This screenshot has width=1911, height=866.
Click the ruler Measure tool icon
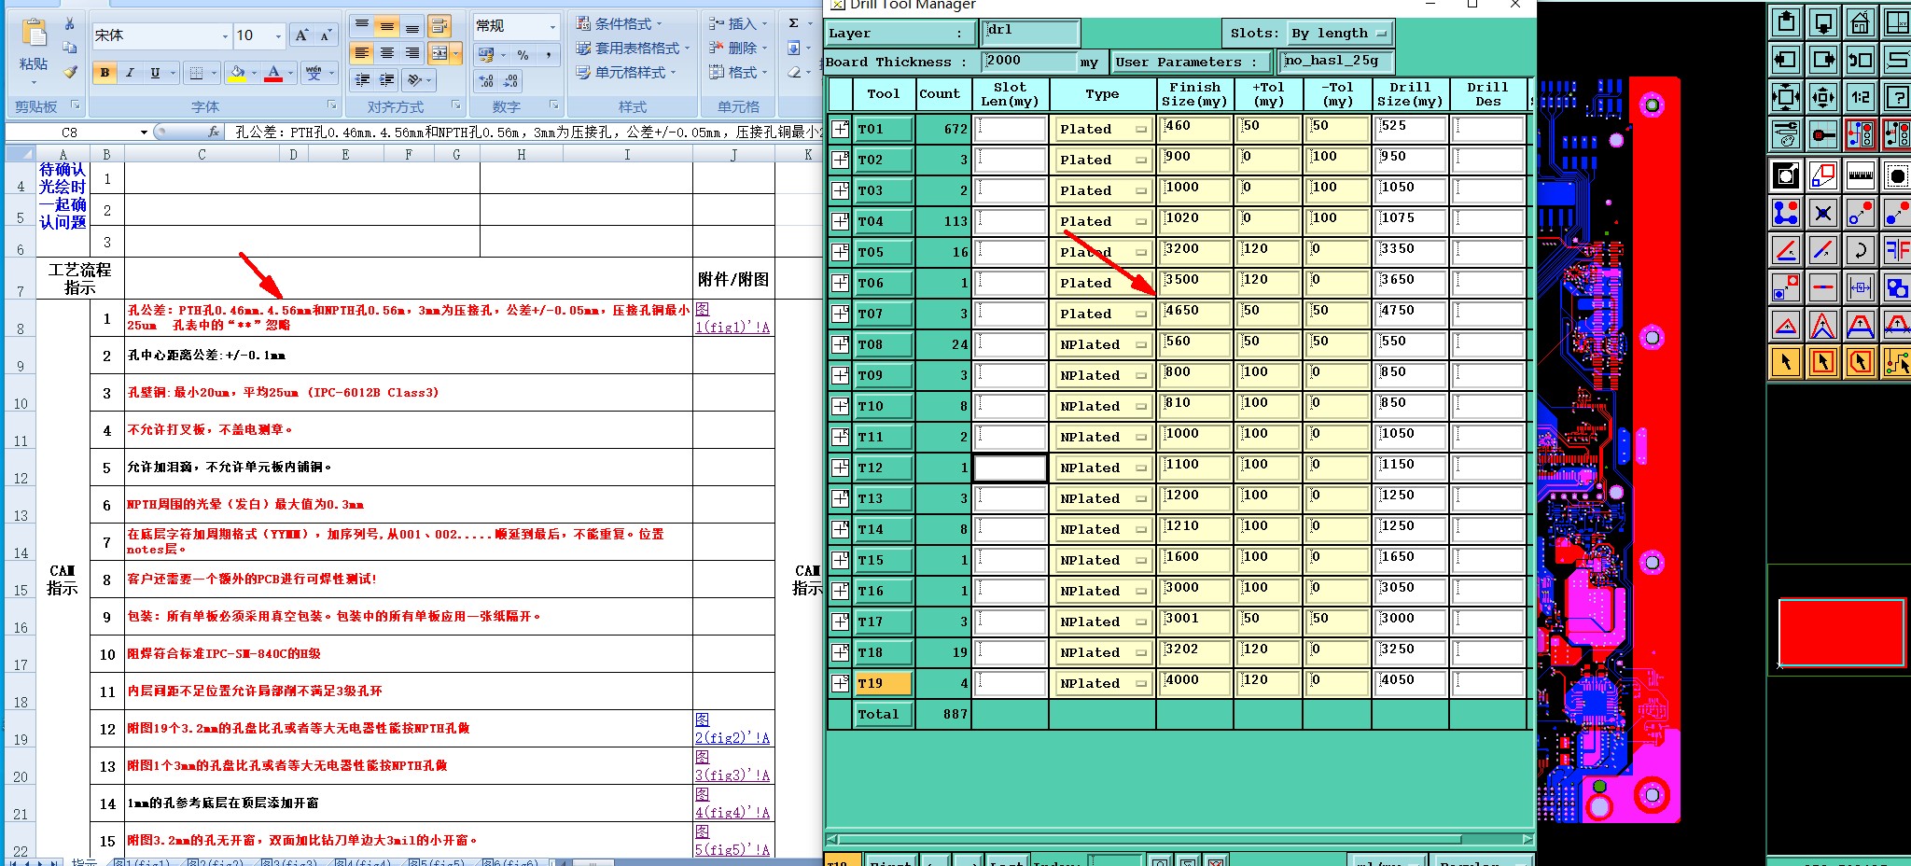(1860, 175)
